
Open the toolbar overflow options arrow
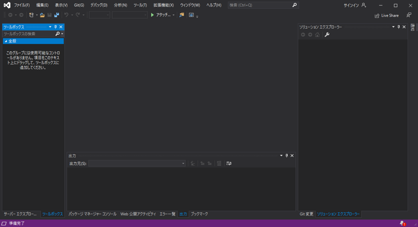pos(197,16)
